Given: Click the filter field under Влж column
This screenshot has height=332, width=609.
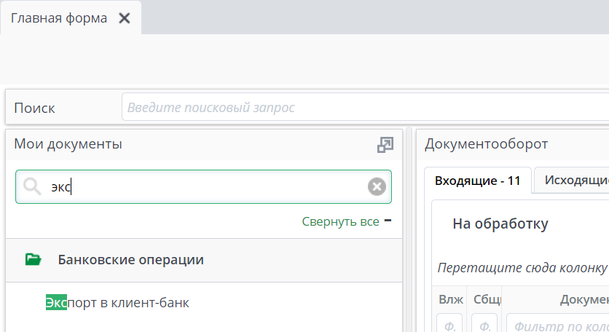Looking at the screenshot, I should click(450, 325).
